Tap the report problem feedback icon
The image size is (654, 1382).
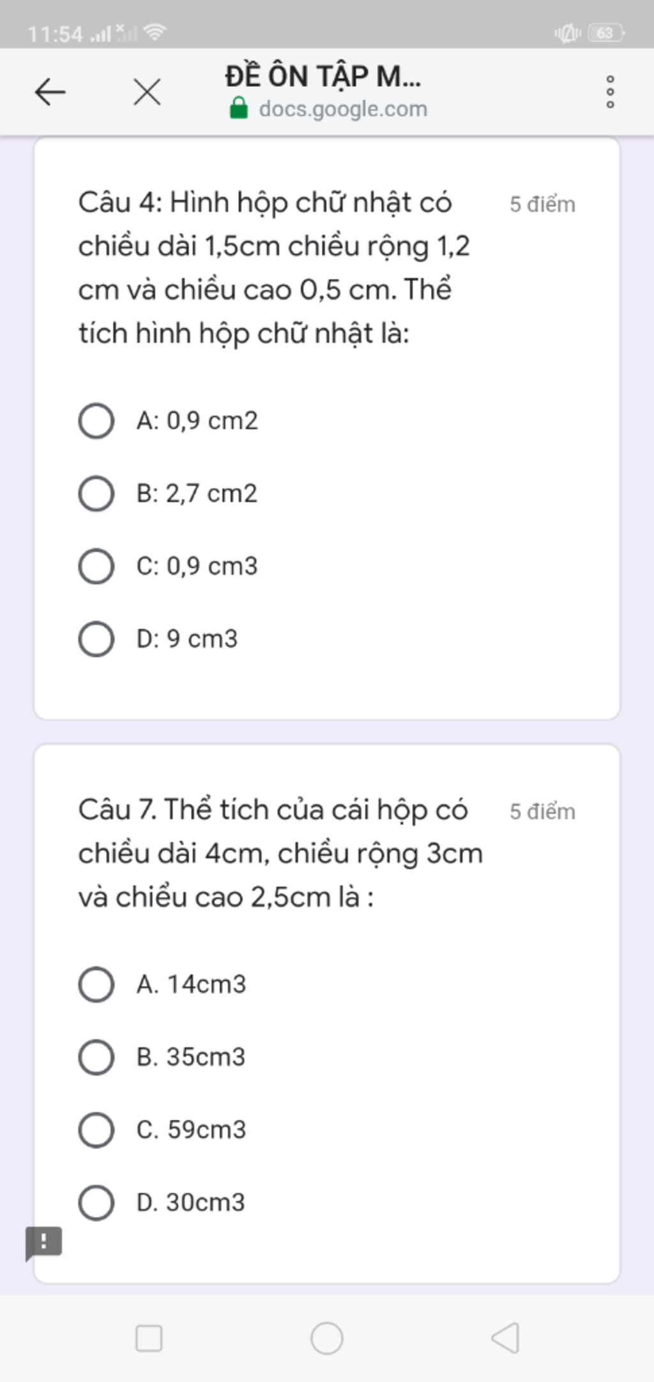pyautogui.click(x=43, y=1243)
